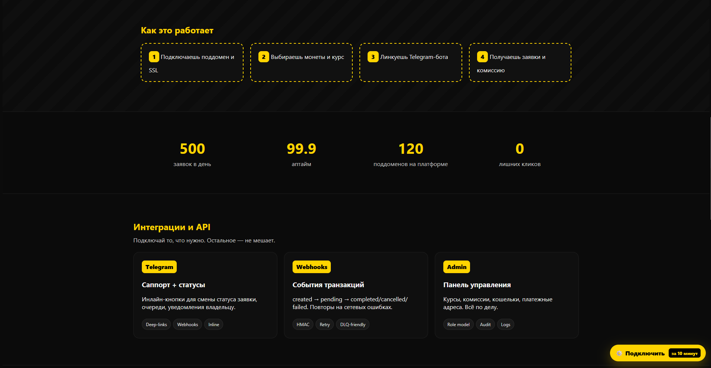Click the yellow Webhooks badge
This screenshot has width=711, height=368.
(312, 267)
